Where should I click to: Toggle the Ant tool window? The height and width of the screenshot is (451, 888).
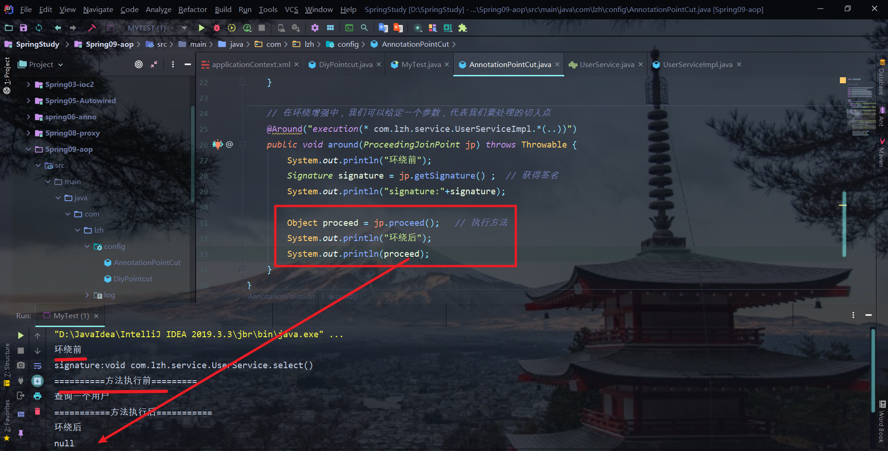(x=882, y=117)
